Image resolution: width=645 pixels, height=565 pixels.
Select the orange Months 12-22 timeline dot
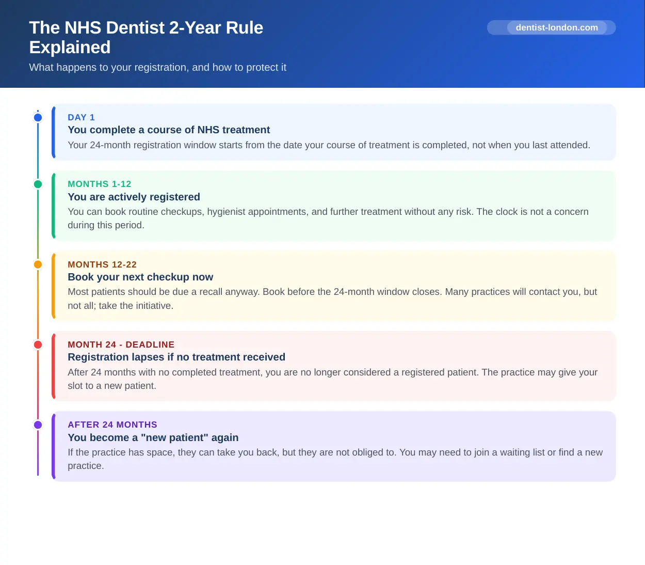pos(38,264)
